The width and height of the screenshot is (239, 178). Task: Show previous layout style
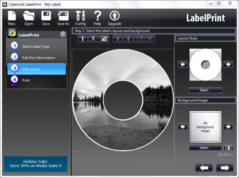click(x=183, y=64)
